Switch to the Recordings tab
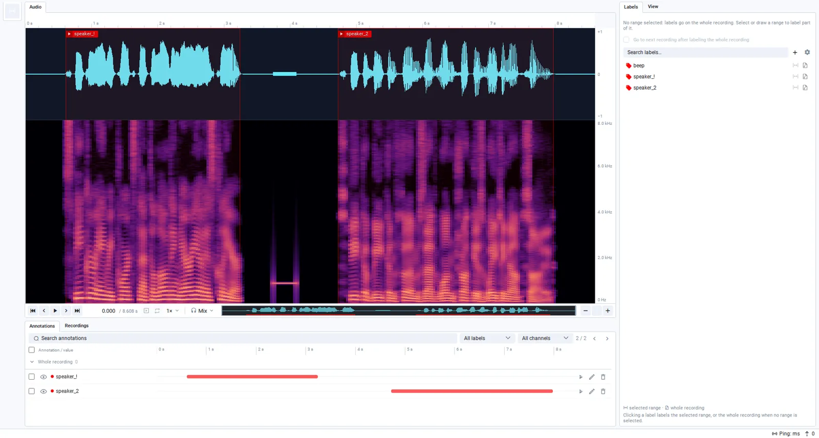This screenshot has height=438, width=819. 77,325
